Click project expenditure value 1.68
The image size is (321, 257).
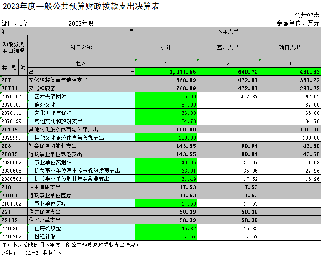click(x=290, y=162)
